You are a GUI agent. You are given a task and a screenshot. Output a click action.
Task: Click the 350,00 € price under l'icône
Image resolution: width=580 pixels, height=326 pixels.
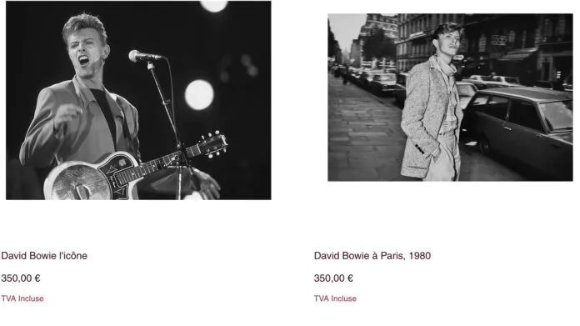[21, 278]
